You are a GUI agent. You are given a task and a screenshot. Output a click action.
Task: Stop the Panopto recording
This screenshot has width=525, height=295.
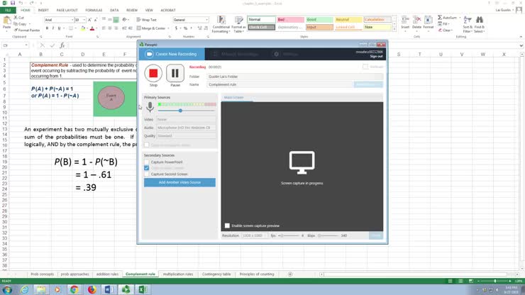tap(153, 73)
